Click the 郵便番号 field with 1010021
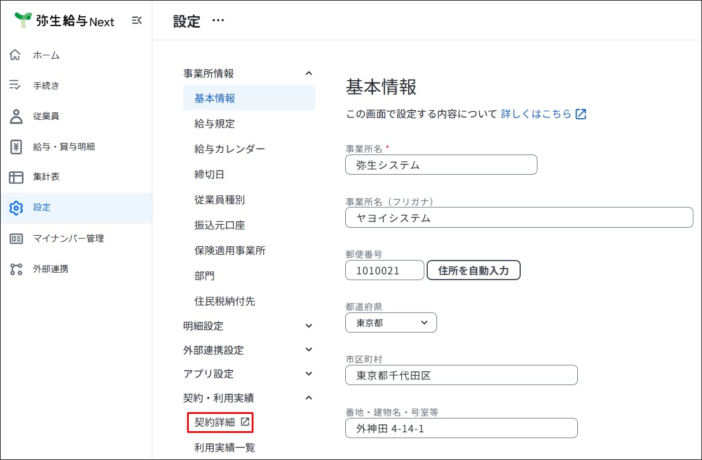The image size is (702, 460). click(384, 270)
